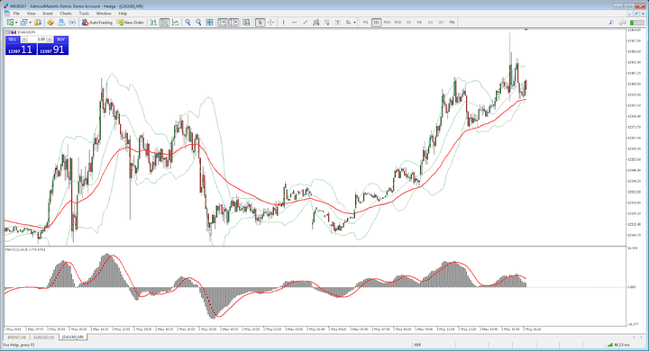Switch to the H1 timeframe
Screen dimensions: 649x351
coord(408,22)
